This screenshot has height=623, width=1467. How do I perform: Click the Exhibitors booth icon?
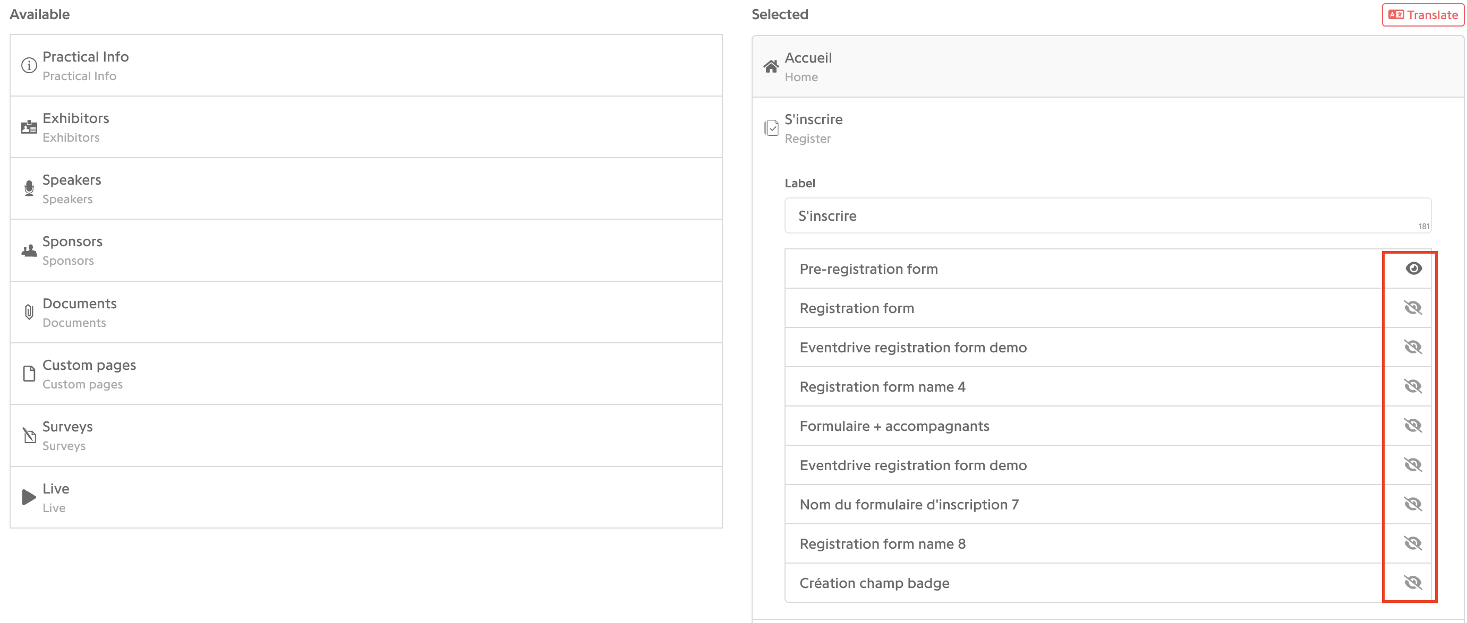coord(29,127)
